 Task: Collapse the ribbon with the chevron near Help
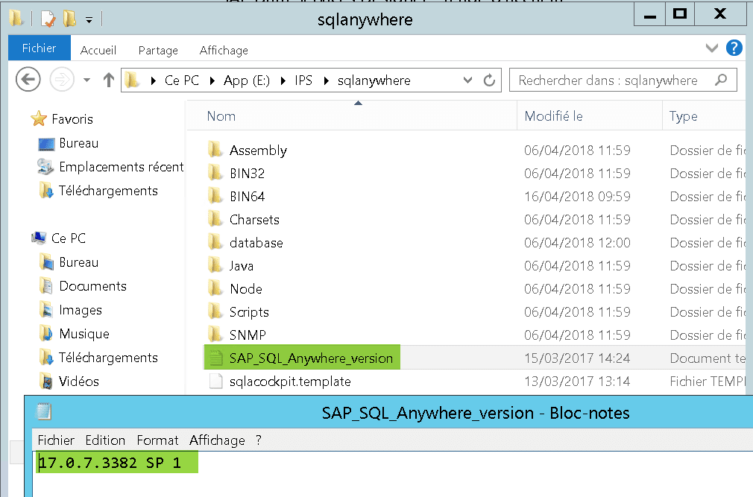[711, 48]
